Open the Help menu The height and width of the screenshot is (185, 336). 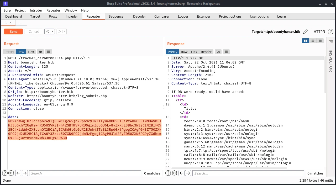click(85, 10)
